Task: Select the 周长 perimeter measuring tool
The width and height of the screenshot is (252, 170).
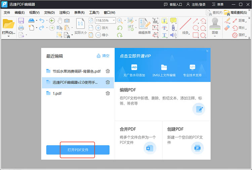Action: (240, 28)
